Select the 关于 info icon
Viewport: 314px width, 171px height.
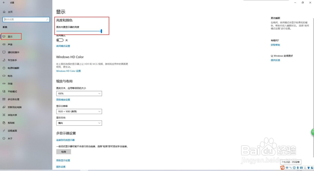click(4, 138)
